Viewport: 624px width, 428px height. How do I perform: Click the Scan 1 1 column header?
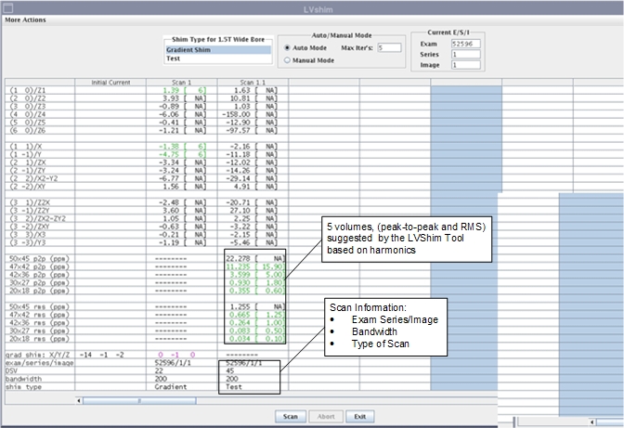coord(253,83)
